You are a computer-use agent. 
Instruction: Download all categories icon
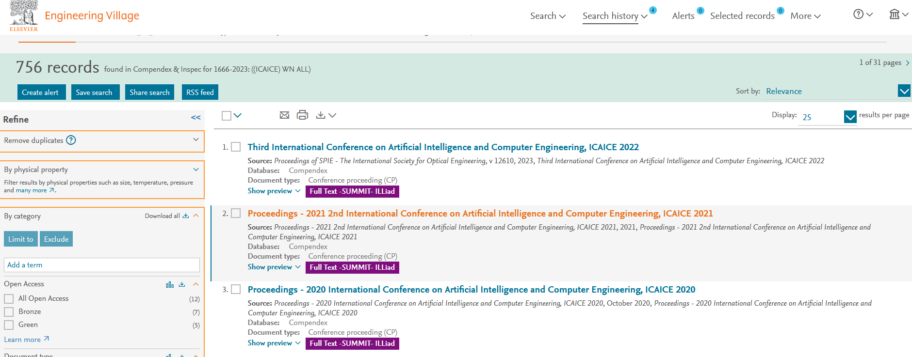[x=186, y=216]
